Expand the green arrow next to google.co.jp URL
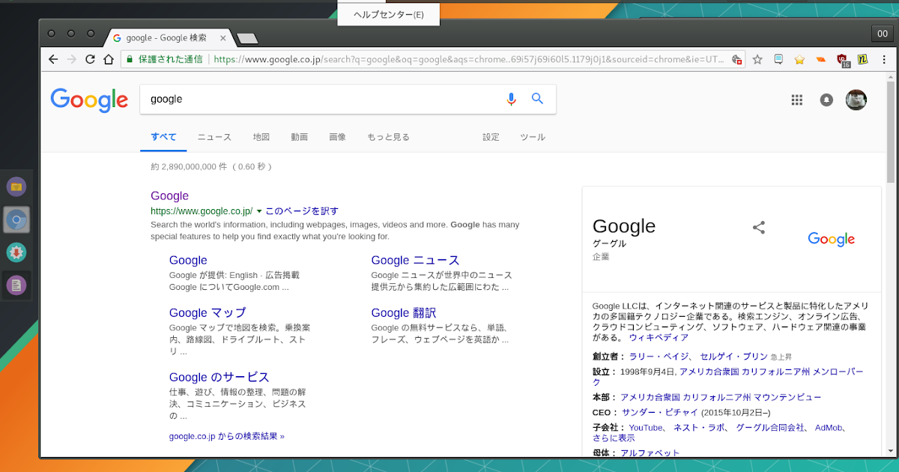899x472 pixels. click(259, 211)
